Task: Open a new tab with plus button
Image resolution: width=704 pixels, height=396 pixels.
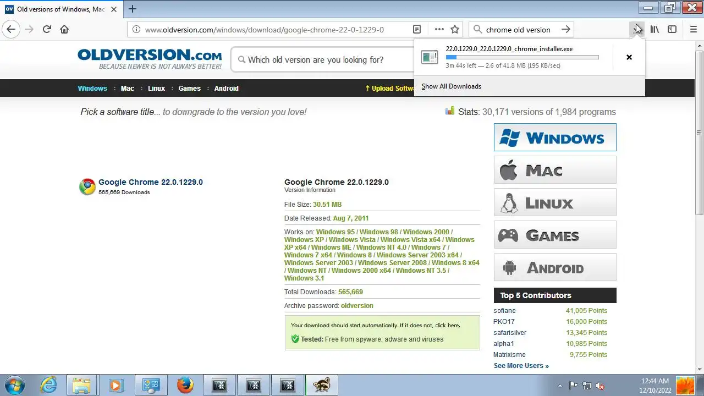Action: click(x=133, y=9)
